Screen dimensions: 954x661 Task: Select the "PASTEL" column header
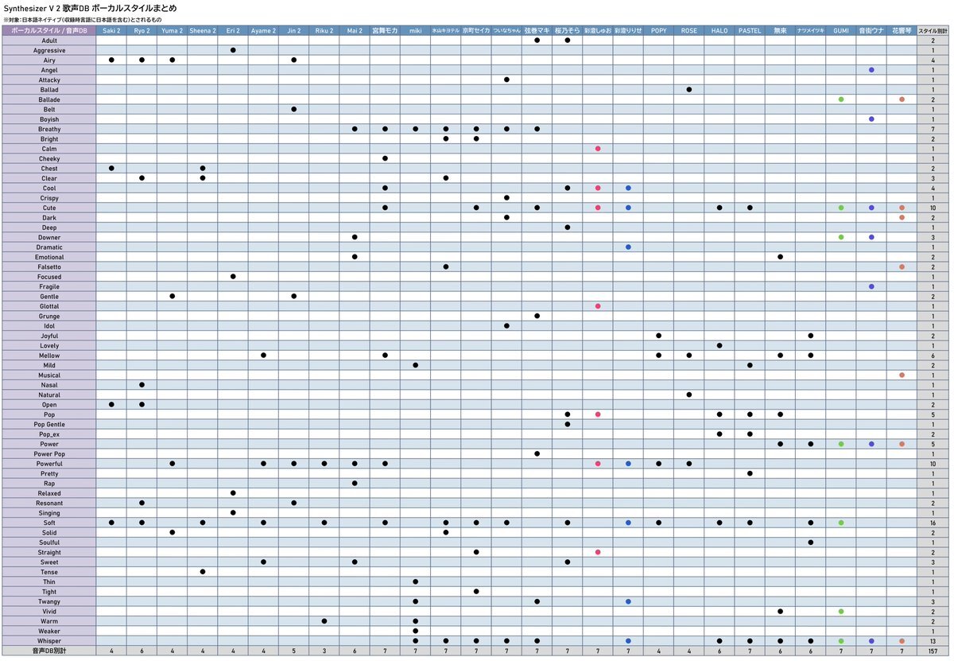(x=750, y=30)
